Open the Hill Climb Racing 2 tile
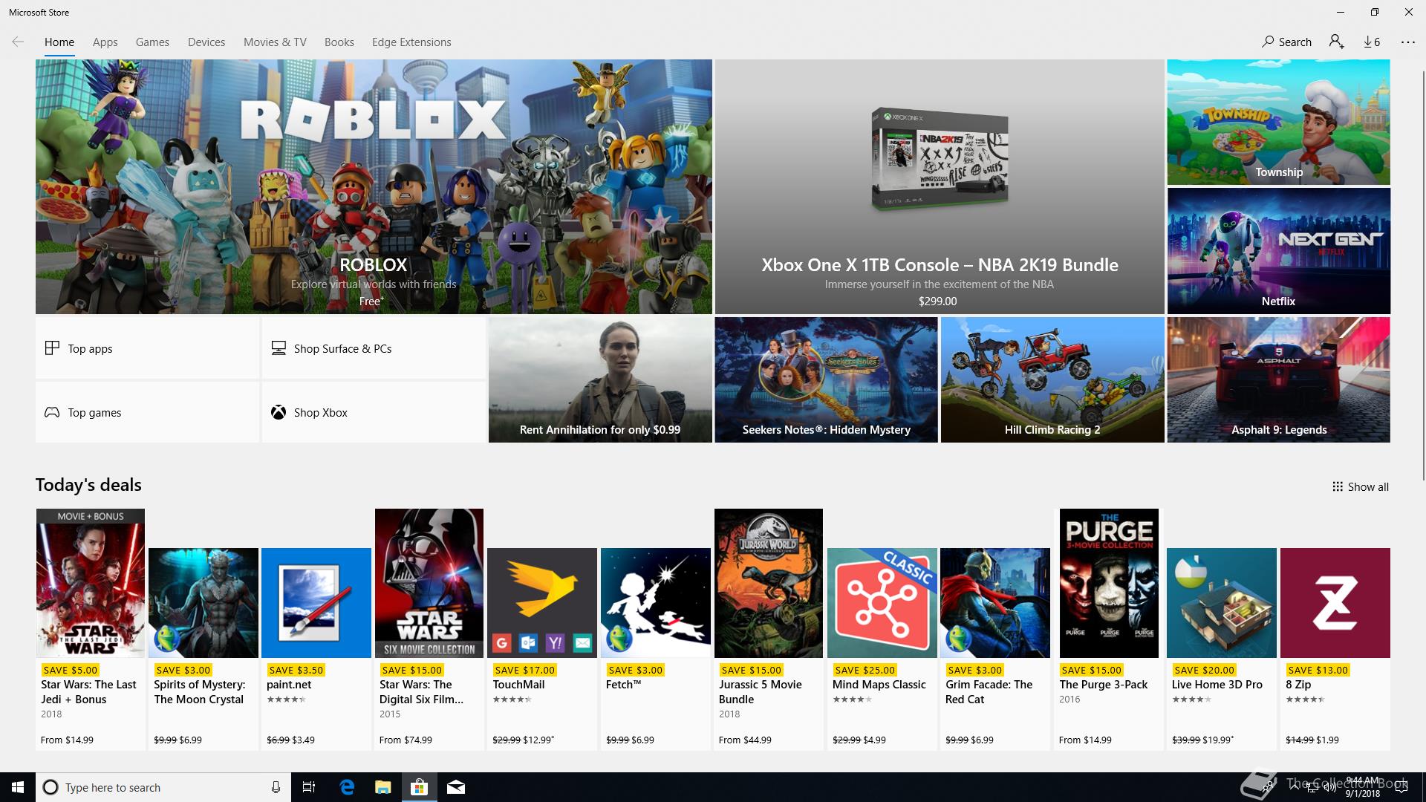1426x802 pixels. 1052,379
